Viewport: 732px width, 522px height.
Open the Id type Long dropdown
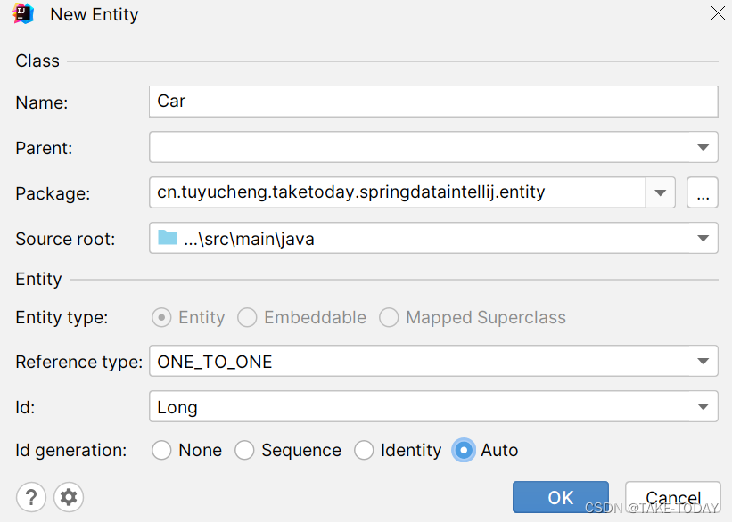[x=703, y=407]
